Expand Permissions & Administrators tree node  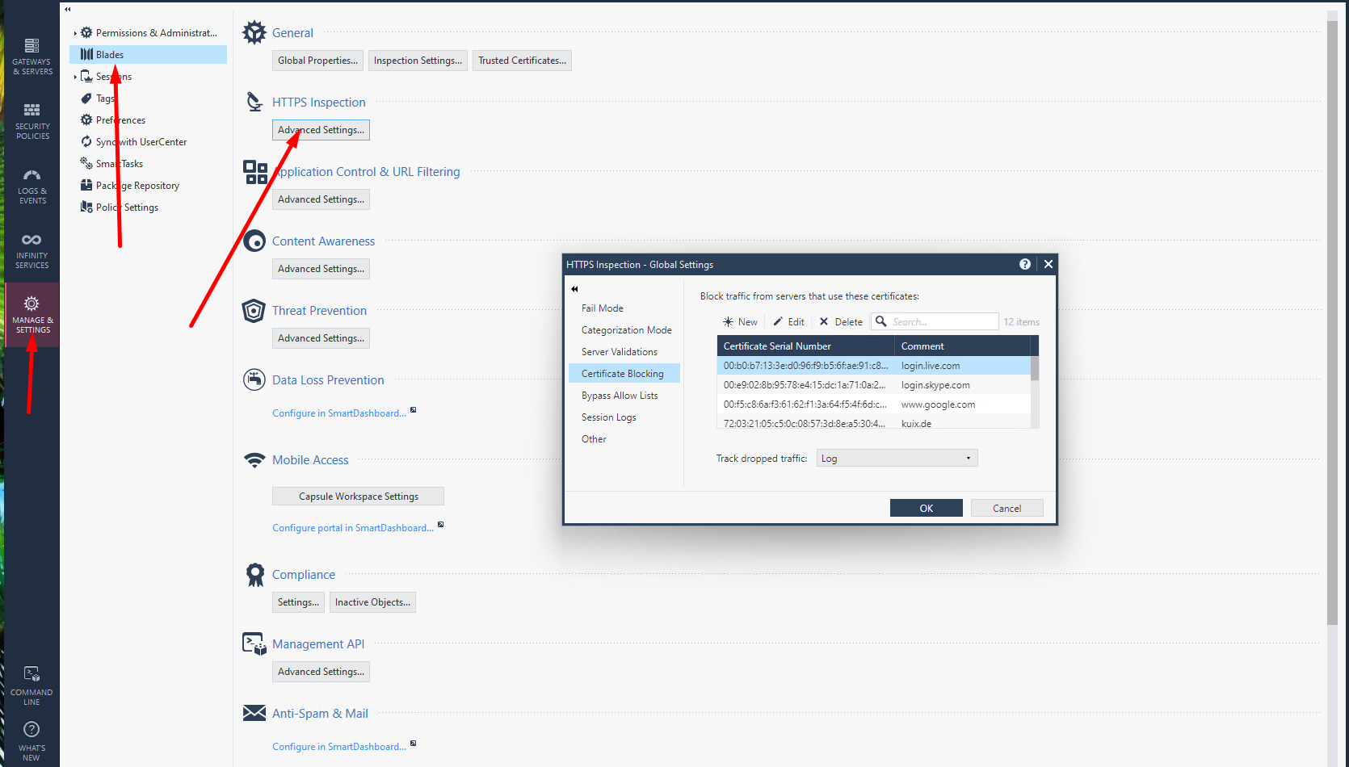pyautogui.click(x=75, y=33)
